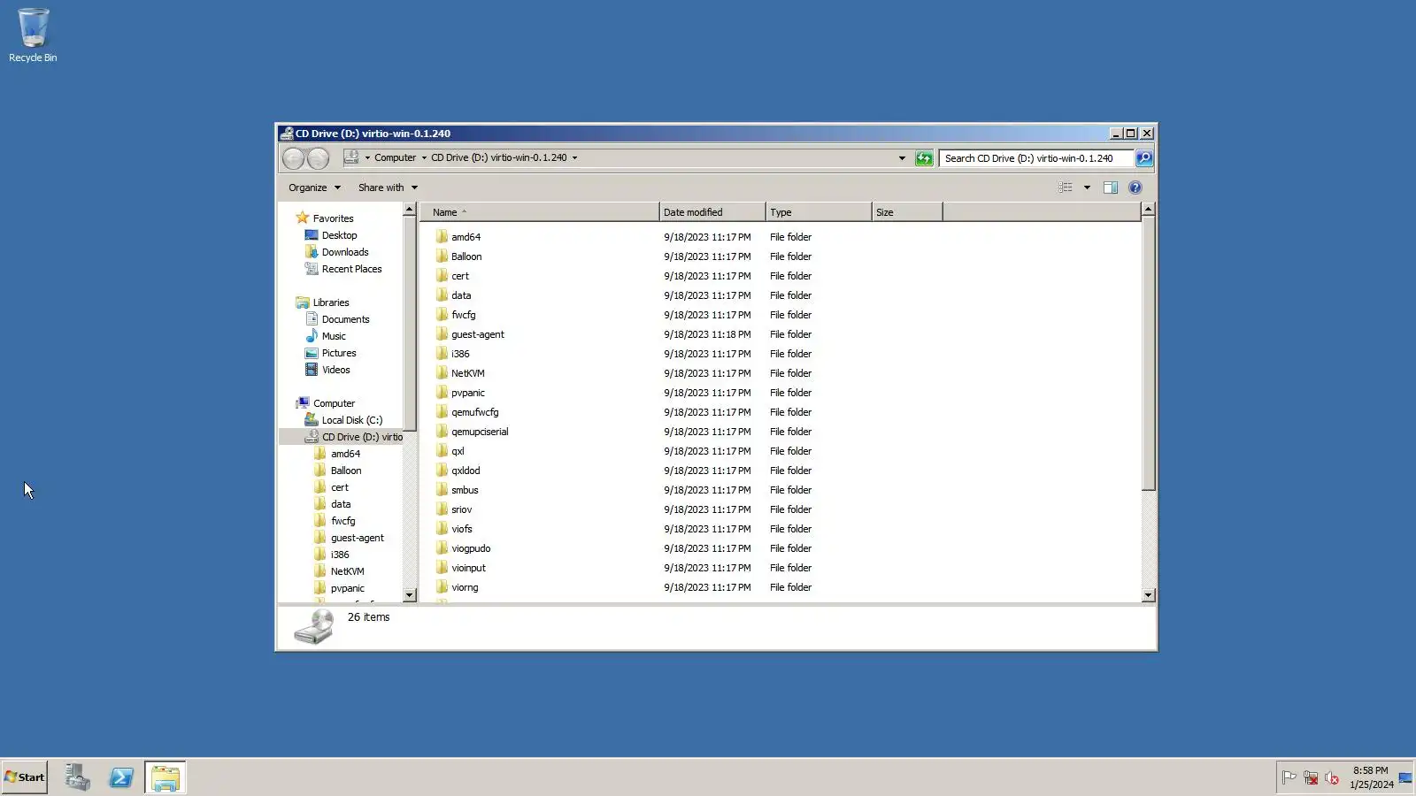The image size is (1416, 796).
Task: Open the Organize dropdown menu
Action: (314, 188)
